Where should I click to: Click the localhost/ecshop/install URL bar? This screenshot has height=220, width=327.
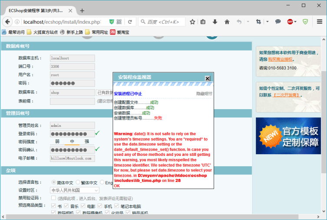point(62,22)
